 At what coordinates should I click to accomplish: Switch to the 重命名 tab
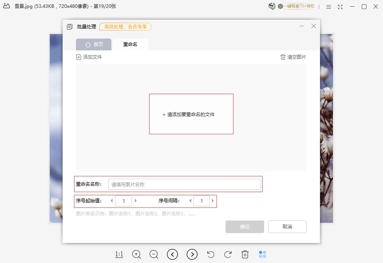click(130, 44)
